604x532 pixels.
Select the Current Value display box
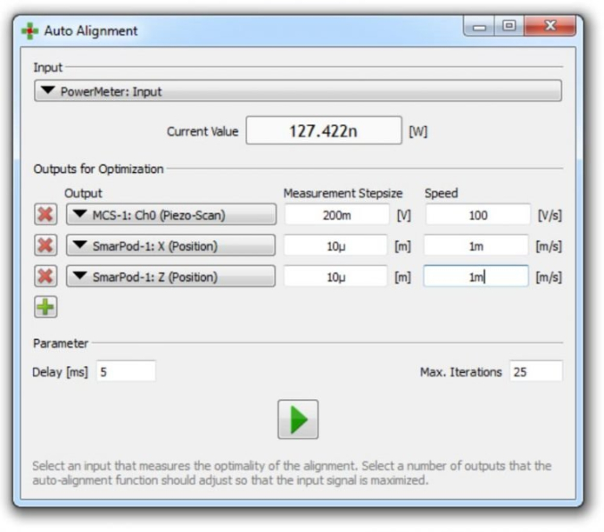pyautogui.click(x=324, y=130)
